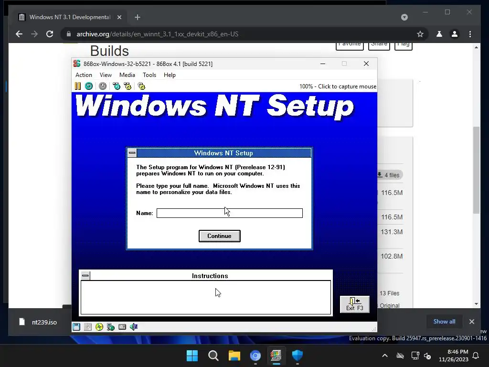The height and width of the screenshot is (367, 489).
Task: Show hidden tray icons chevron
Action: [385, 356]
